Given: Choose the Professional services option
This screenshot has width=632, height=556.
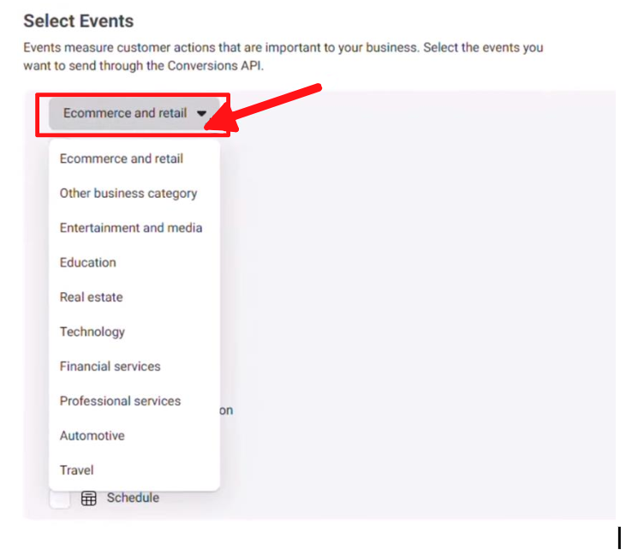Looking at the screenshot, I should click(121, 401).
